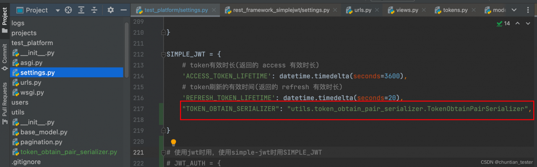Switch to the views.py editor tab
The height and width of the screenshot is (167, 537).
click(402, 10)
